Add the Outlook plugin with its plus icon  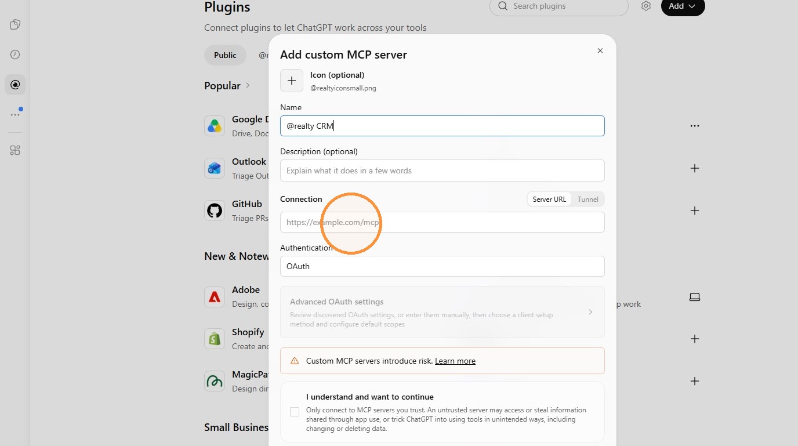695,168
